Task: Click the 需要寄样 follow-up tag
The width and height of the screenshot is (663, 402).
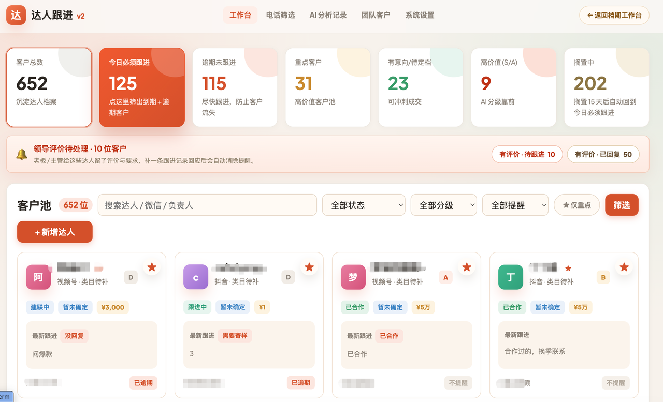Action: (x=235, y=335)
